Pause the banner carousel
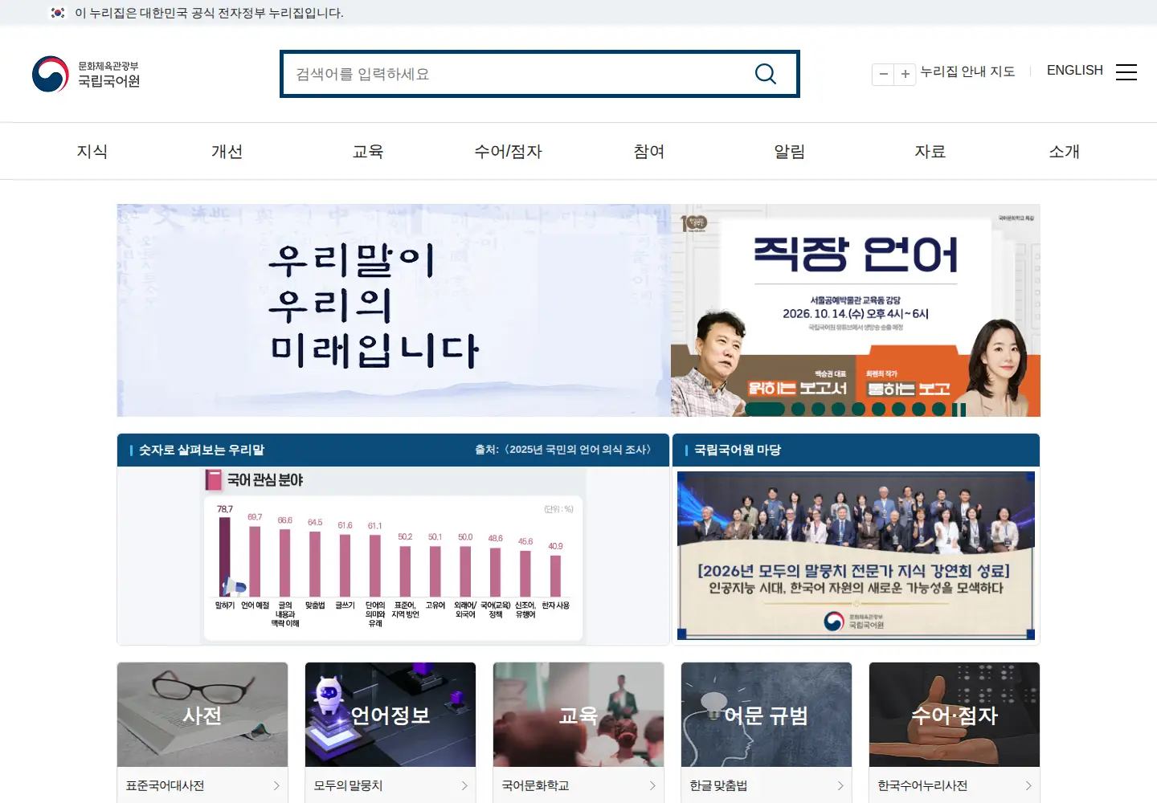The height and width of the screenshot is (803, 1157). [959, 410]
